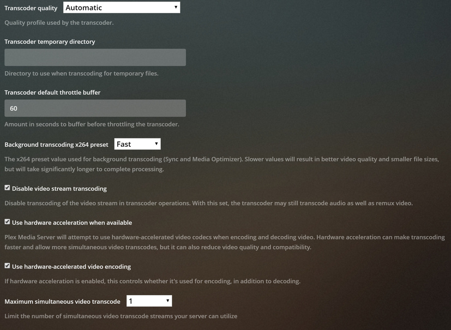Click the 'Background transcoding x264 preset' label
This screenshot has height=330, width=451.
tap(56, 145)
